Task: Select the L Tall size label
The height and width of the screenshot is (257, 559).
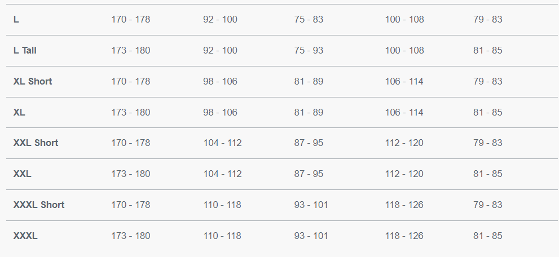Action: point(25,50)
